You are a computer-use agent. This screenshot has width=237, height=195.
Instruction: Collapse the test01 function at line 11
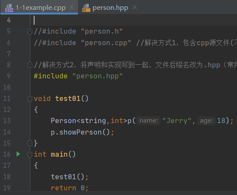coord(30,99)
